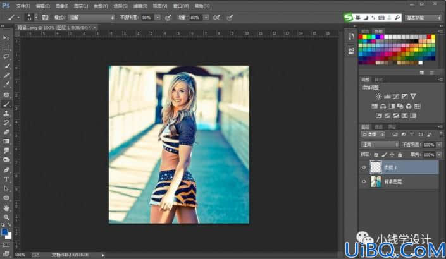Open the 窗口(W) menu

point(181,6)
